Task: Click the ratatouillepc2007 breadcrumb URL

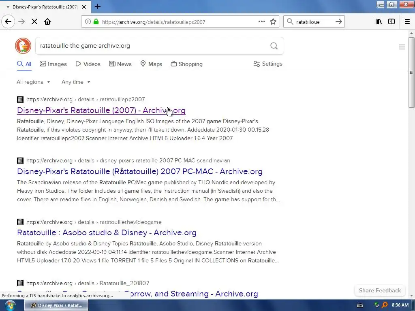Action: click(86, 100)
